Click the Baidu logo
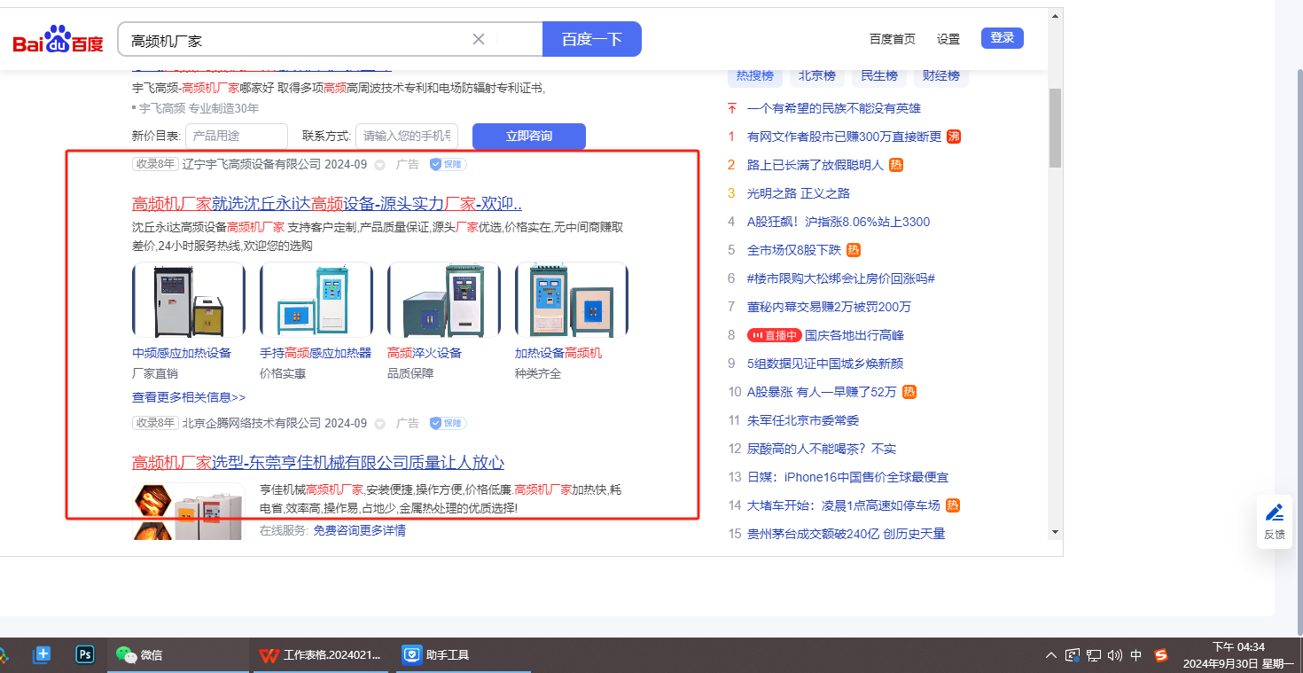 point(59,40)
